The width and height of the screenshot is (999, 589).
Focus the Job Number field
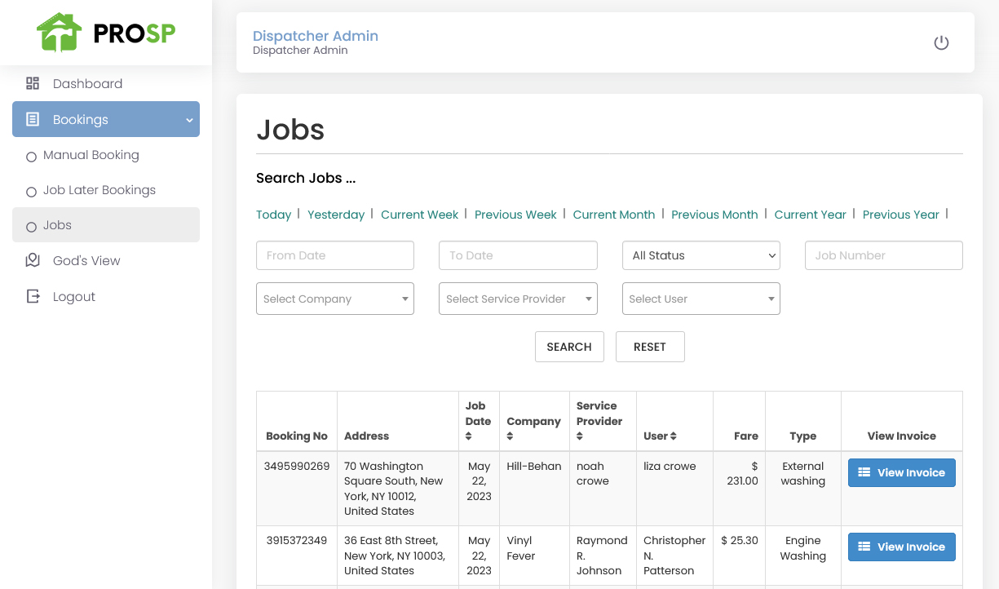[884, 255]
